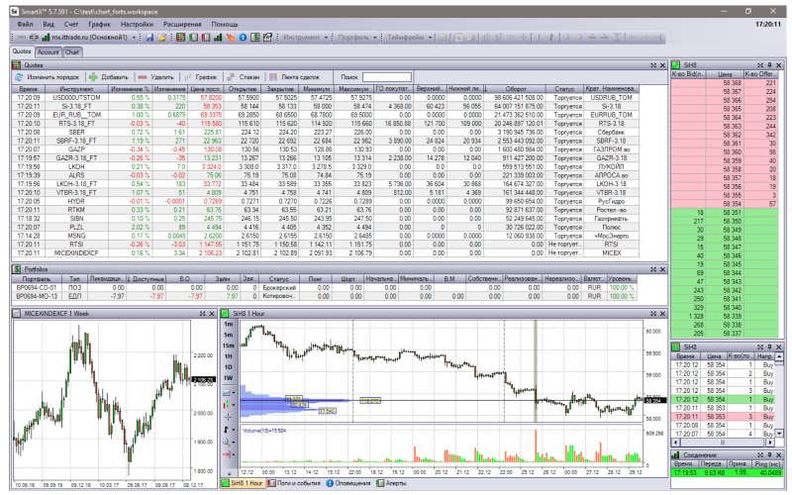Open the Инструмент dropdown in toolbar
This screenshot has width=792, height=495.
pos(326,38)
